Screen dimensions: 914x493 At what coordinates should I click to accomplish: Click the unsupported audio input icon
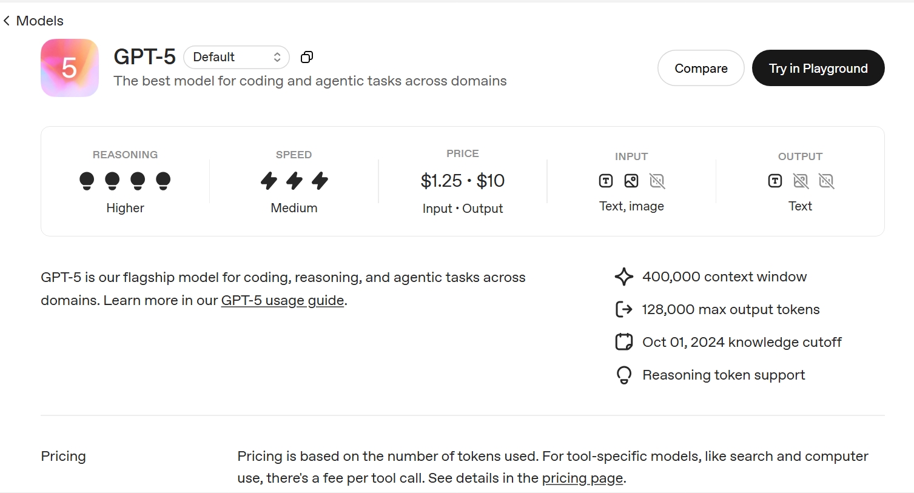pos(657,181)
